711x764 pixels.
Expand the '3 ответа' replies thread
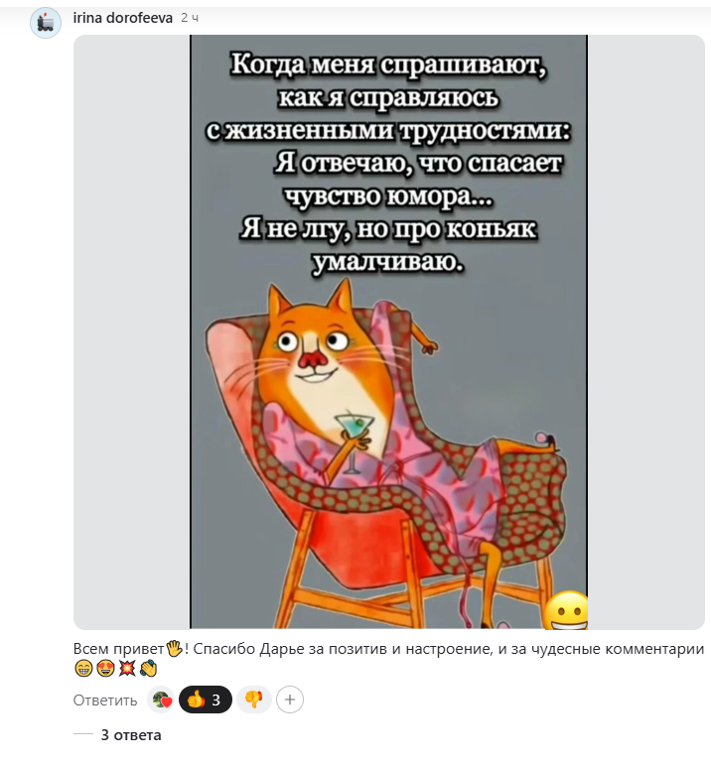coord(131,735)
